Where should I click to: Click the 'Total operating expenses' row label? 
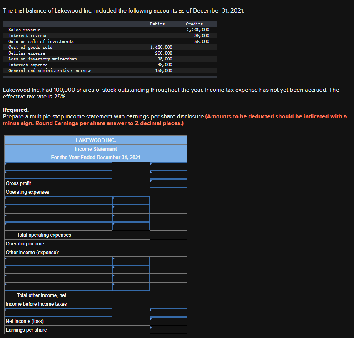[44, 235]
